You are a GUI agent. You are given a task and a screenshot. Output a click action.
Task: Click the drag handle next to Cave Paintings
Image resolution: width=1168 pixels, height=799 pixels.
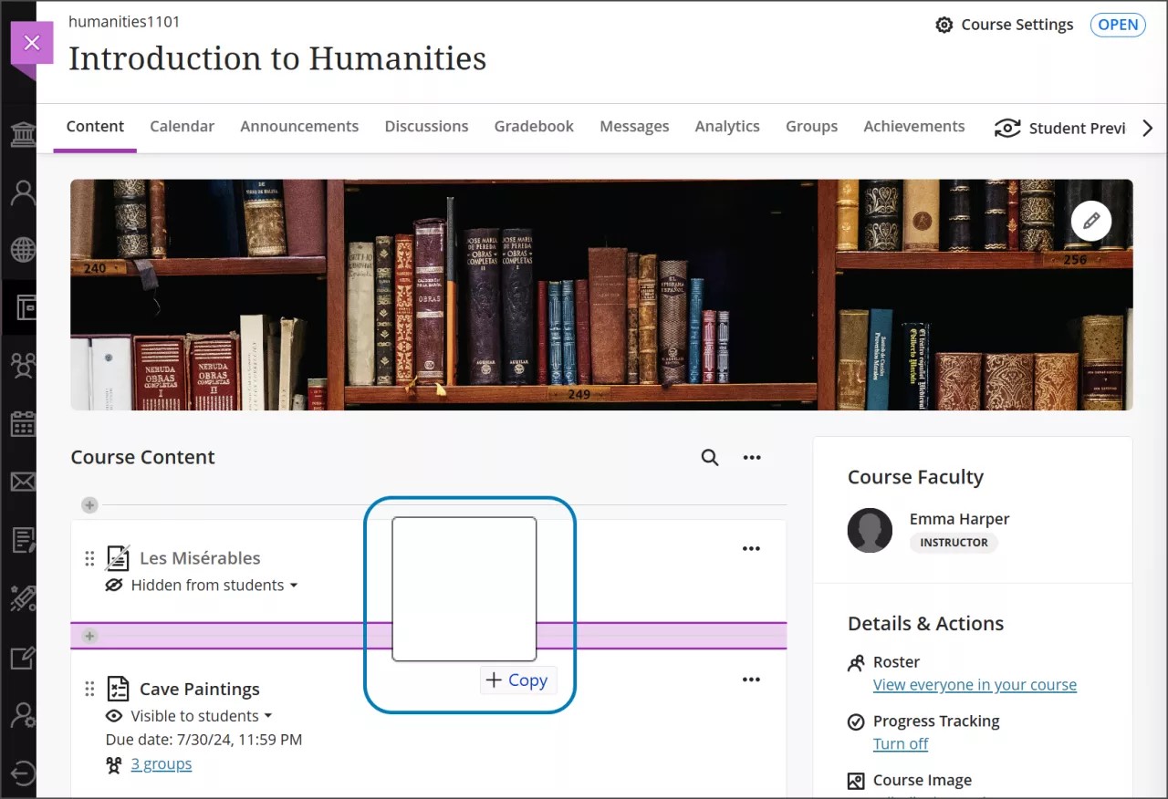click(89, 689)
